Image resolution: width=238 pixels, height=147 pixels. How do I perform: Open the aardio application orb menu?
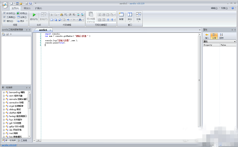tap(5, 5)
